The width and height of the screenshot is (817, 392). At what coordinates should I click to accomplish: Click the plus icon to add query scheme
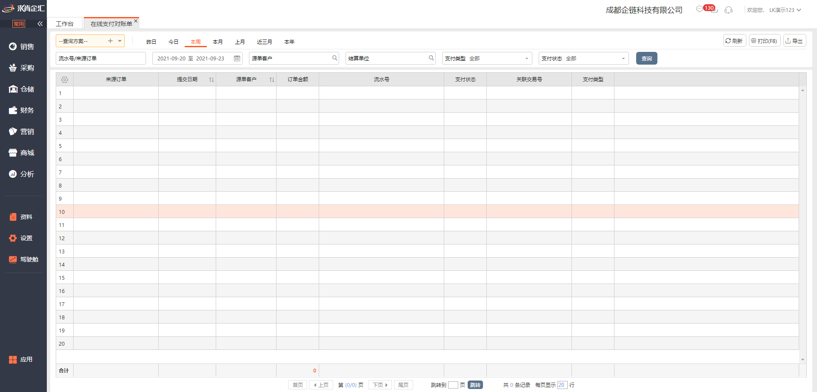click(x=110, y=41)
